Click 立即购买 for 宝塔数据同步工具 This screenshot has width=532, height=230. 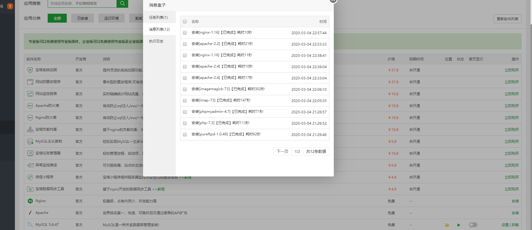pyautogui.click(x=512, y=189)
